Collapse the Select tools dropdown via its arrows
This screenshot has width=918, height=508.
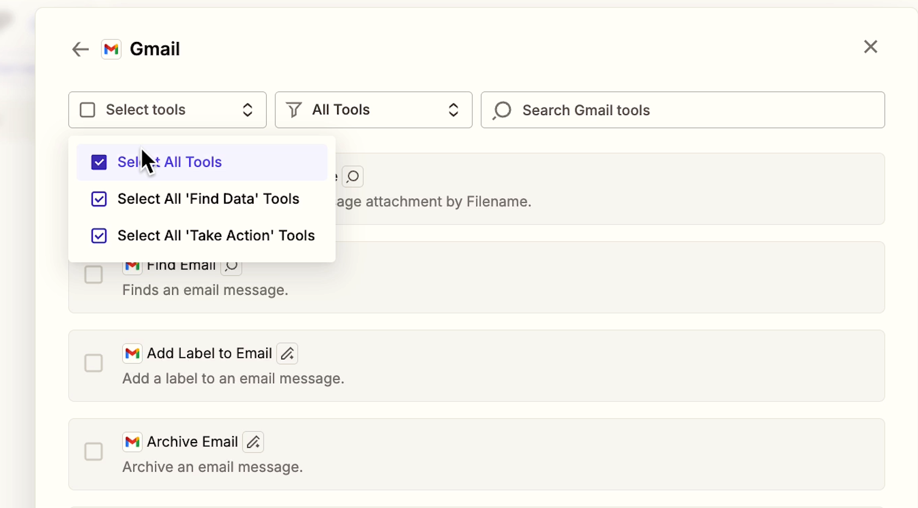[248, 110]
